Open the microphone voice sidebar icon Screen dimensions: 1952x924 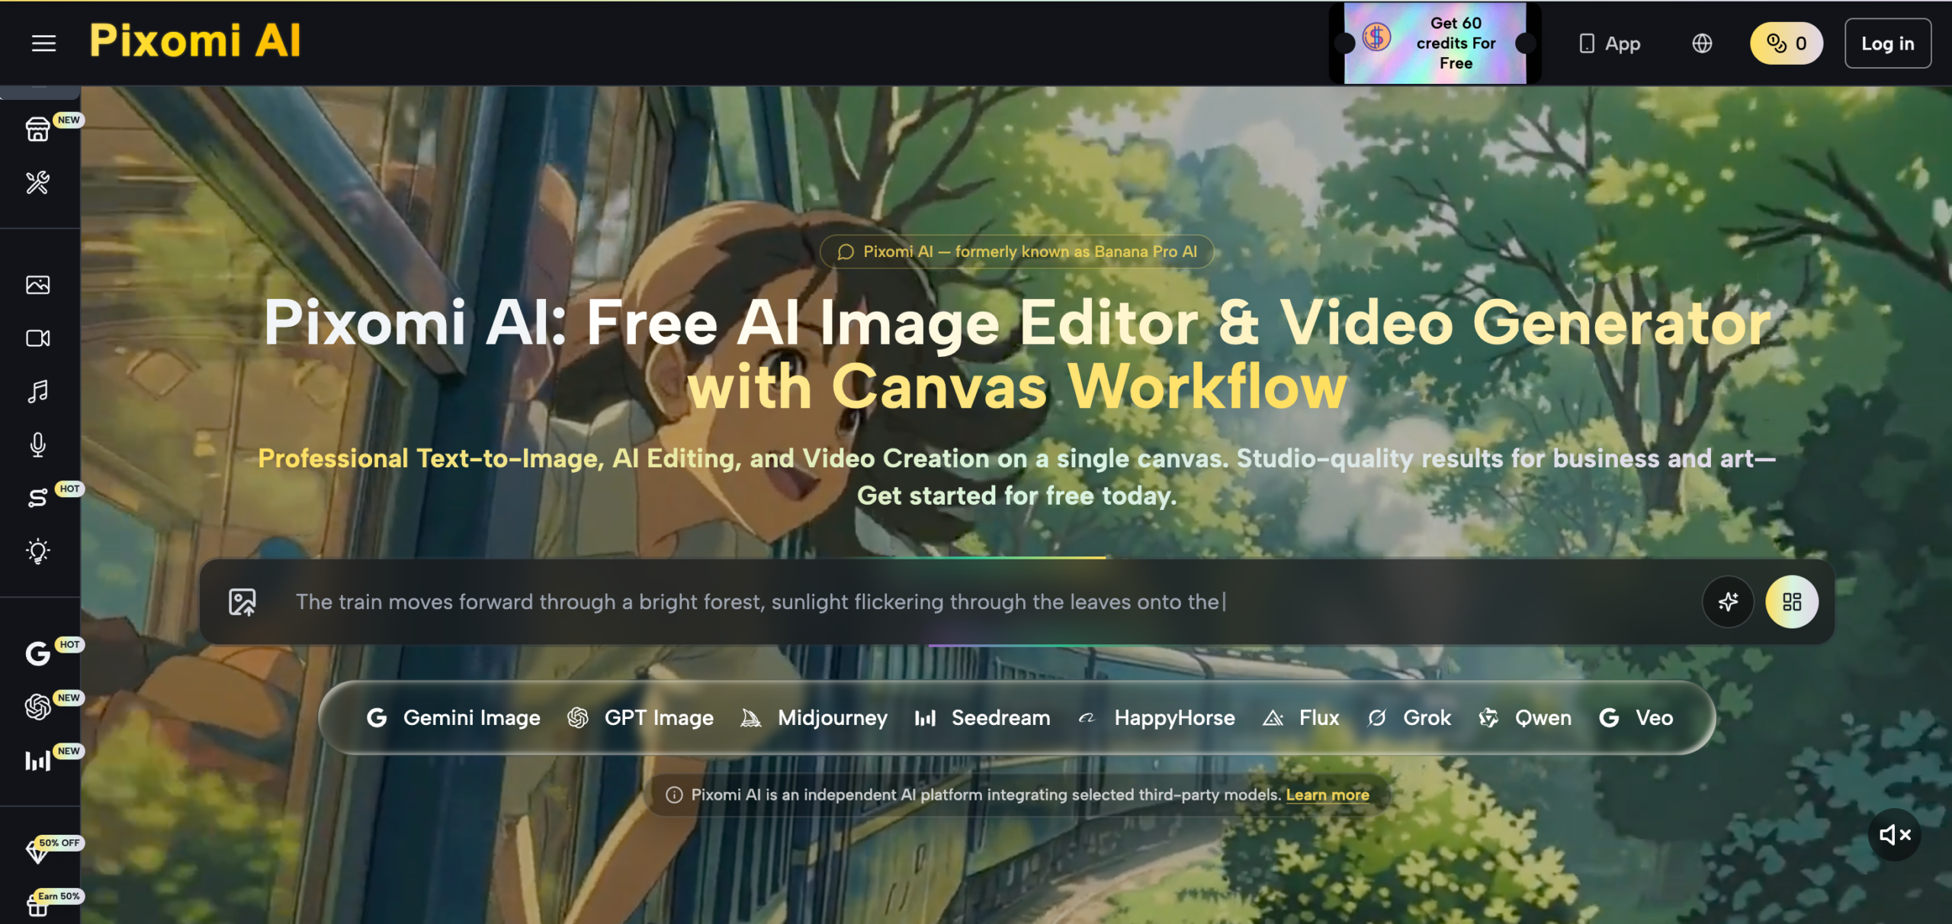tap(38, 445)
